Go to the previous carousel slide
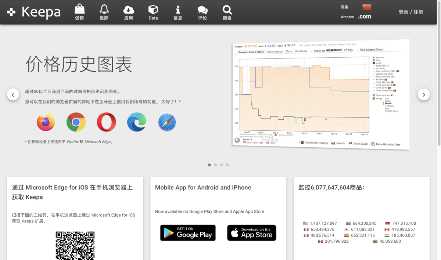The height and width of the screenshot is (260, 441). point(13,95)
